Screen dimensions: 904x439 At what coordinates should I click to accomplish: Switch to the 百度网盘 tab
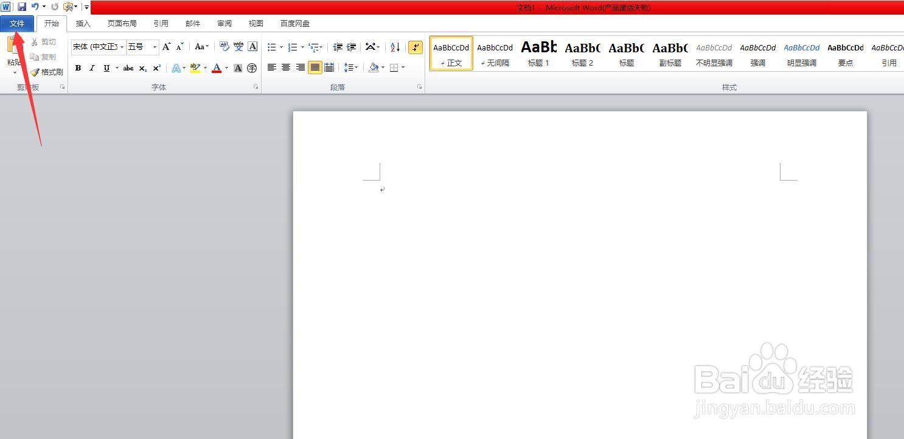tap(295, 24)
